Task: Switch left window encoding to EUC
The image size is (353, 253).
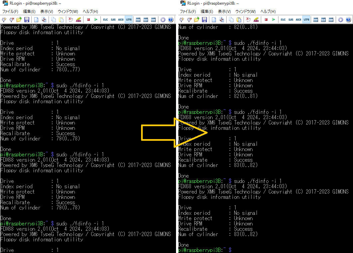Action: point(105,20)
